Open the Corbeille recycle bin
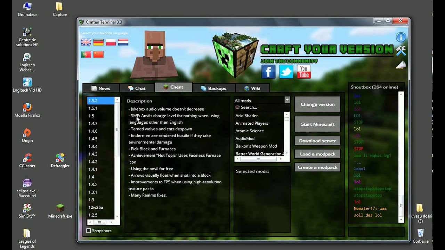 pyautogui.click(x=421, y=236)
